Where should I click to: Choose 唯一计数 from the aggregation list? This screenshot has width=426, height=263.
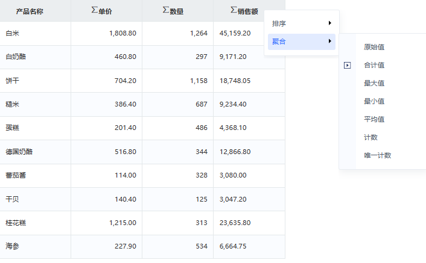[378, 155]
